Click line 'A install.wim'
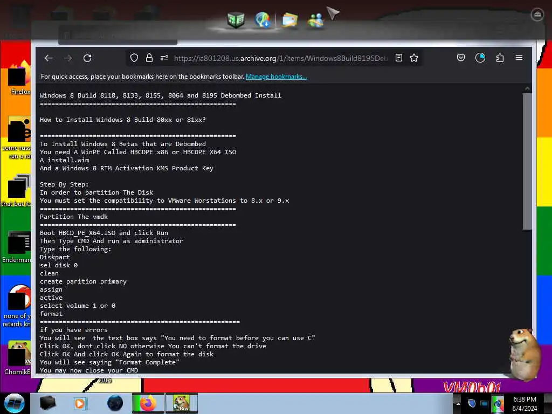The width and height of the screenshot is (552, 414). point(65,160)
